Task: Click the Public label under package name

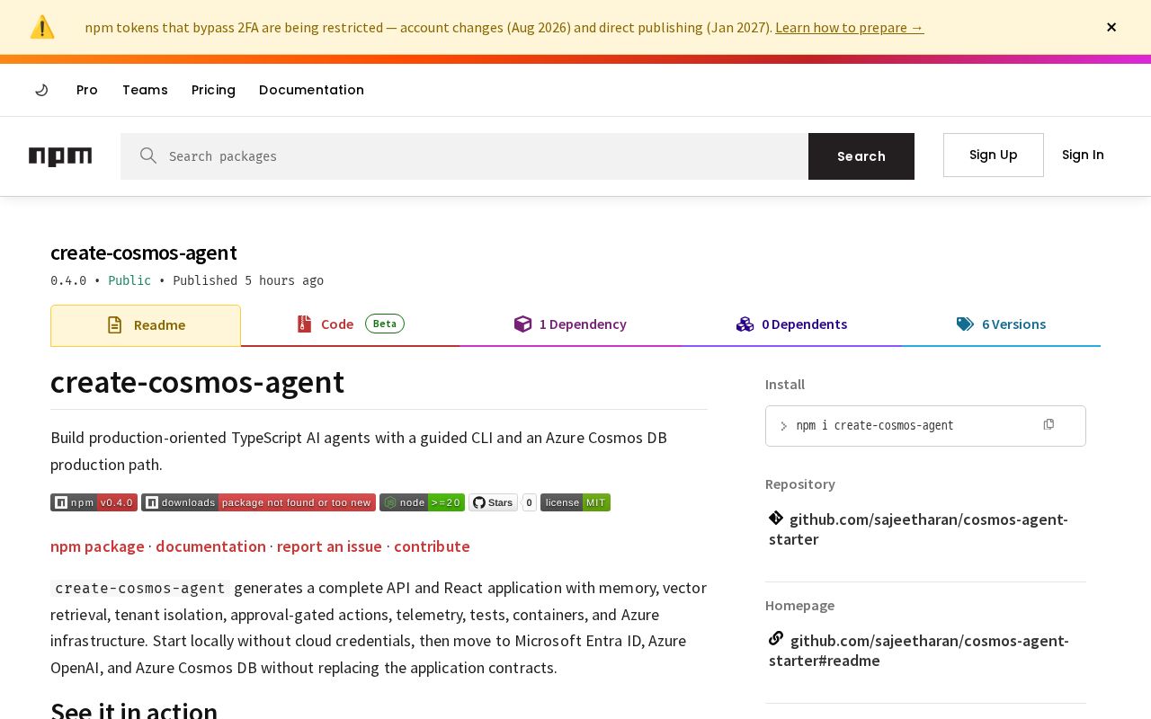Action: coord(129,280)
